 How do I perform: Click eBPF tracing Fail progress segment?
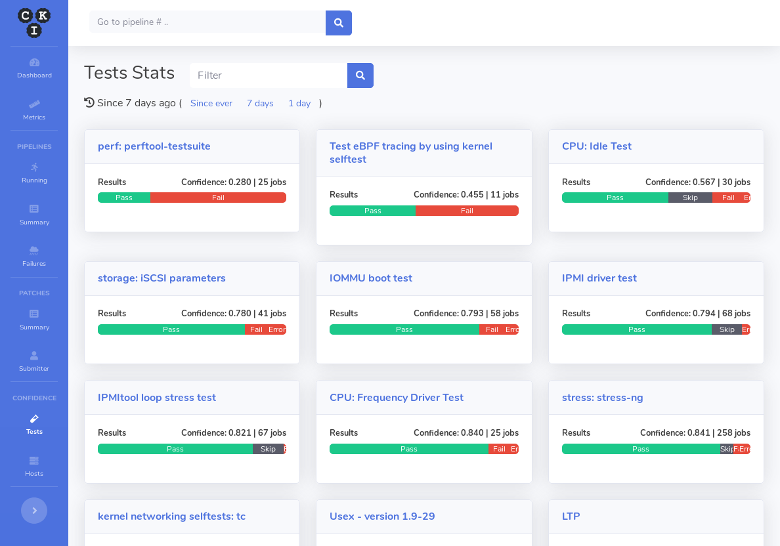click(x=467, y=211)
